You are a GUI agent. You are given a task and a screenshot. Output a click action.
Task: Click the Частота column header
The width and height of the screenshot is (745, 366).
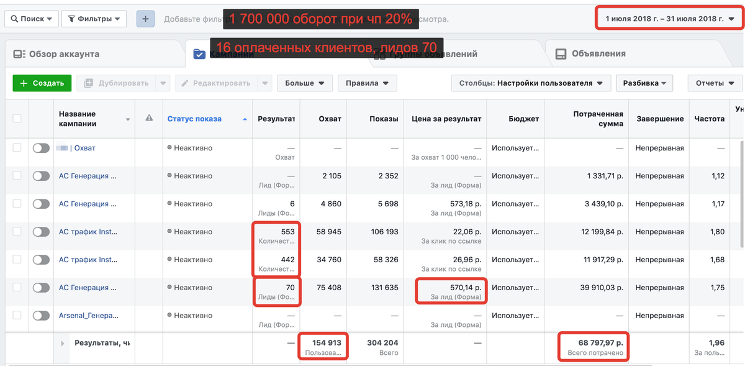click(710, 119)
